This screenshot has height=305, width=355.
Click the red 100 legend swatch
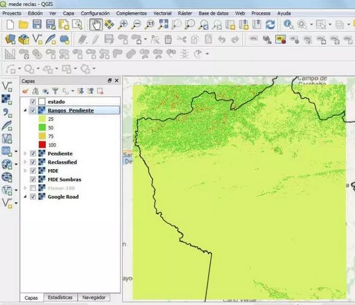pos(42,144)
